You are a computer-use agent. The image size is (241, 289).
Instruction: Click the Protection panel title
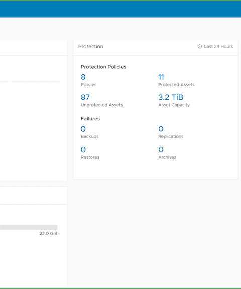[x=91, y=47]
